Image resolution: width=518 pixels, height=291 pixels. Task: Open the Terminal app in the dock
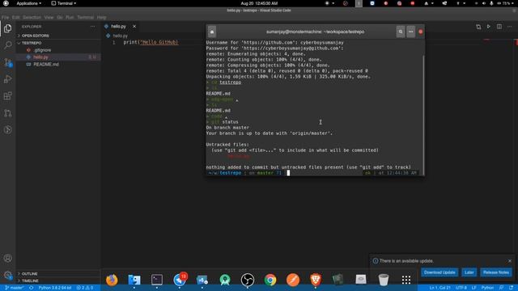pos(157,280)
